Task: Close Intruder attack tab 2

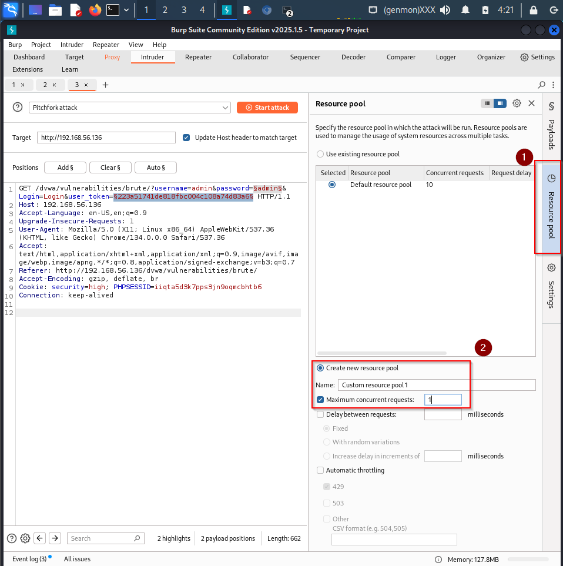Action: (55, 85)
